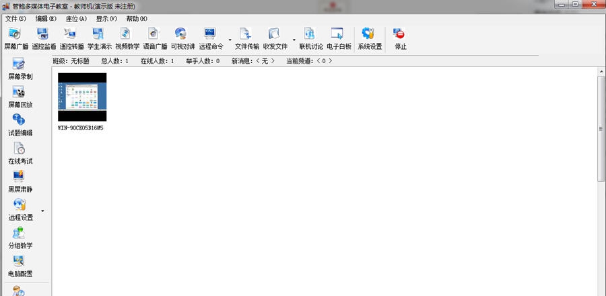Click the 举手人数: 0 status text
The height and width of the screenshot is (296, 606).
tap(203, 61)
